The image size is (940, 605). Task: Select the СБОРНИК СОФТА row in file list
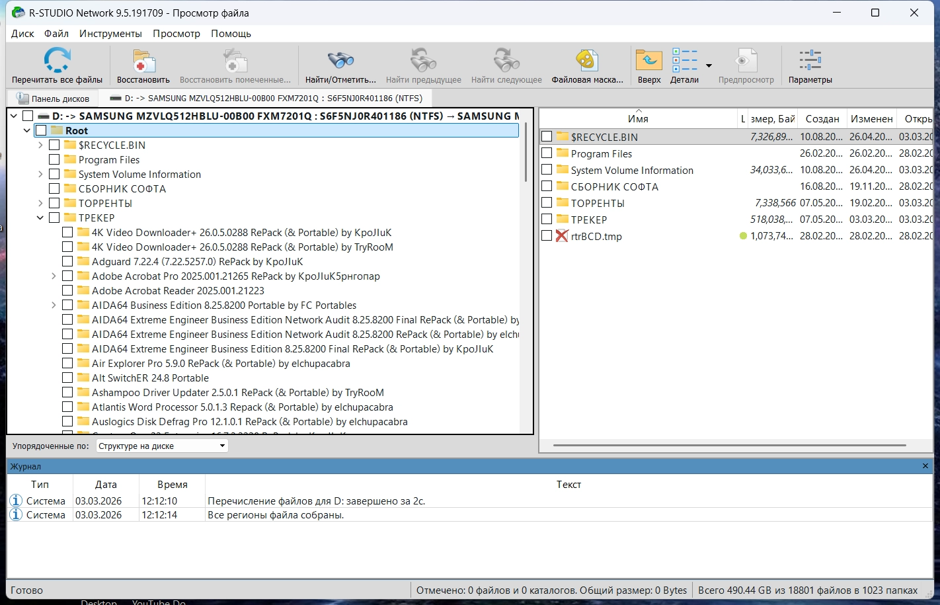coord(736,186)
